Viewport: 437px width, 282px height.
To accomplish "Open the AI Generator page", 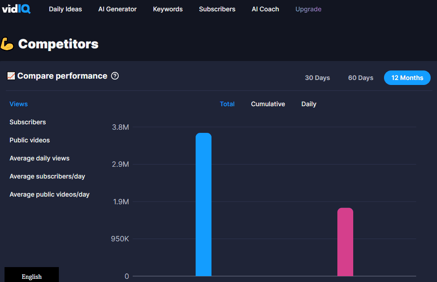I will pyautogui.click(x=117, y=9).
